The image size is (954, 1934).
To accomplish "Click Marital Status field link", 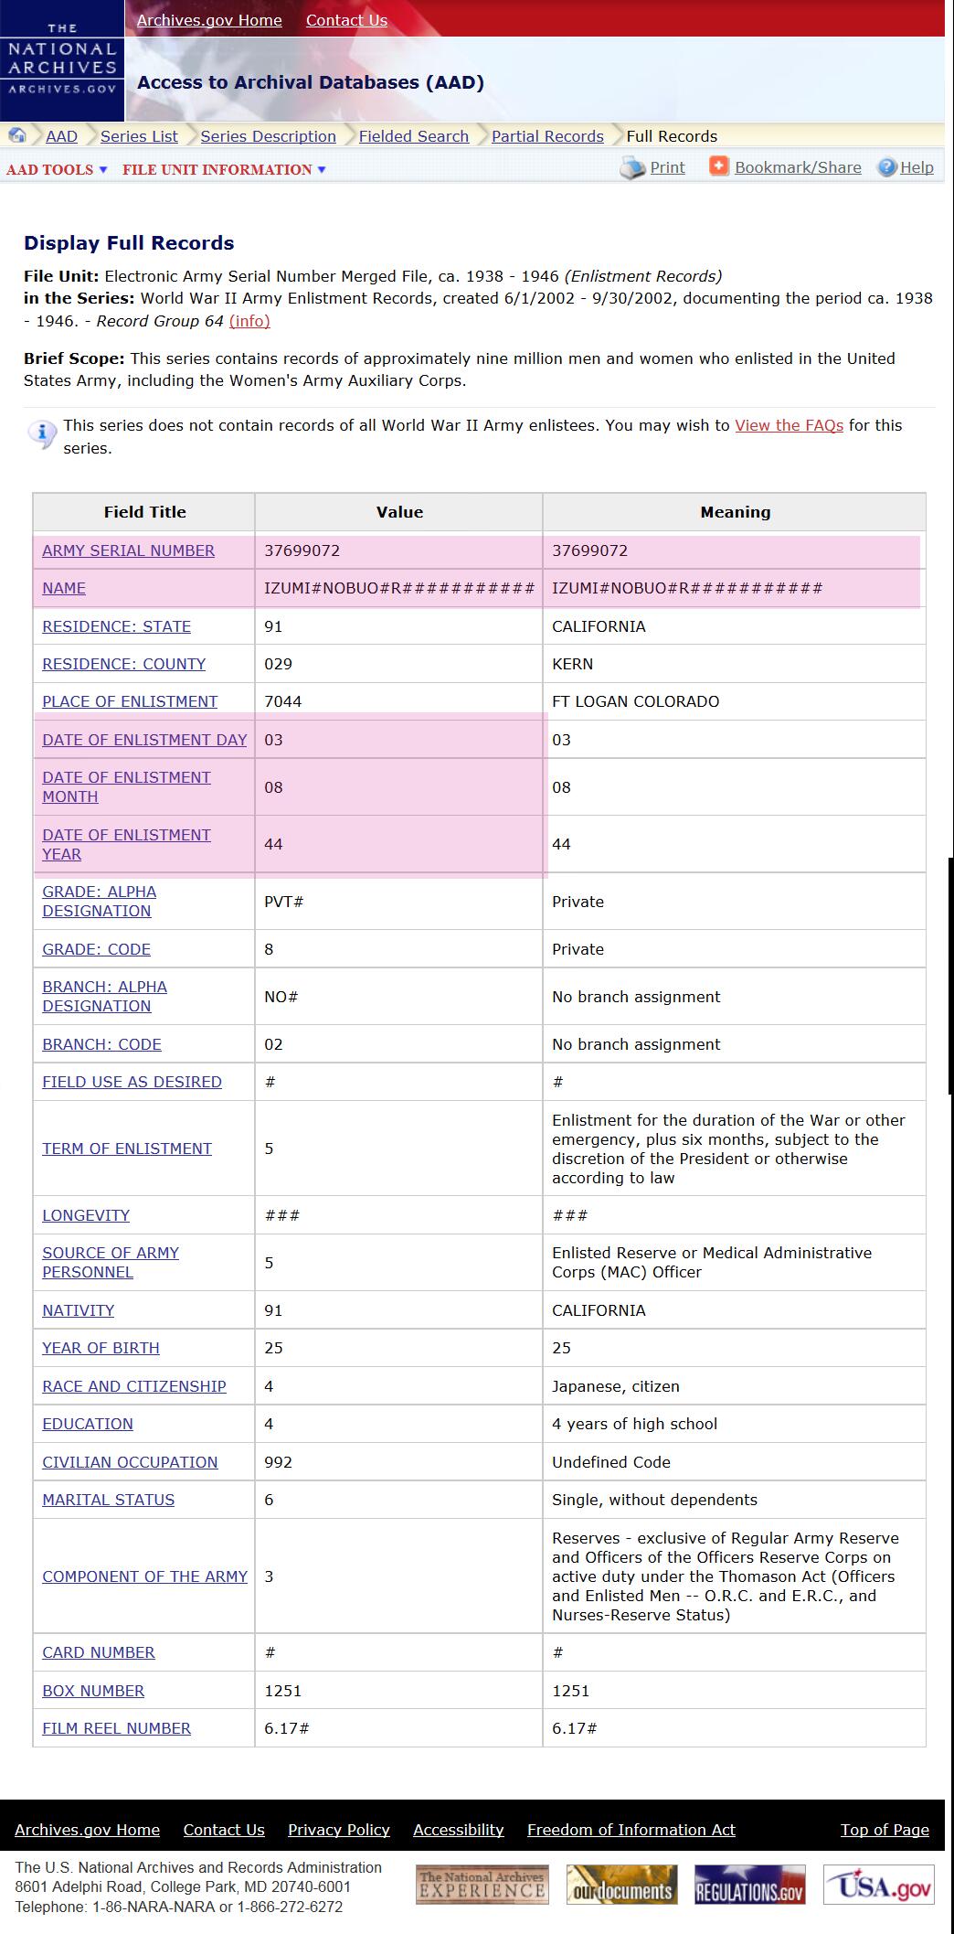I will pos(109,1500).
